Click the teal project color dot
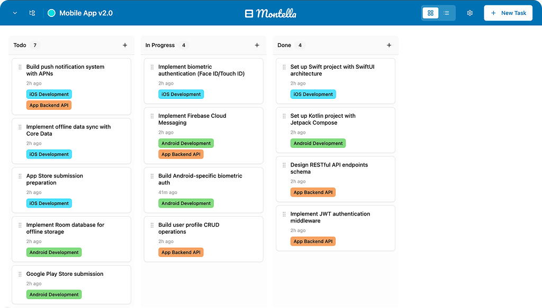The height and width of the screenshot is (308, 542). pyautogui.click(x=51, y=13)
